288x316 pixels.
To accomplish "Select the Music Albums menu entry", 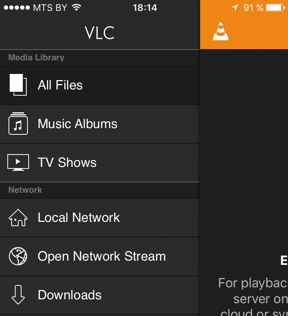I will point(77,124).
